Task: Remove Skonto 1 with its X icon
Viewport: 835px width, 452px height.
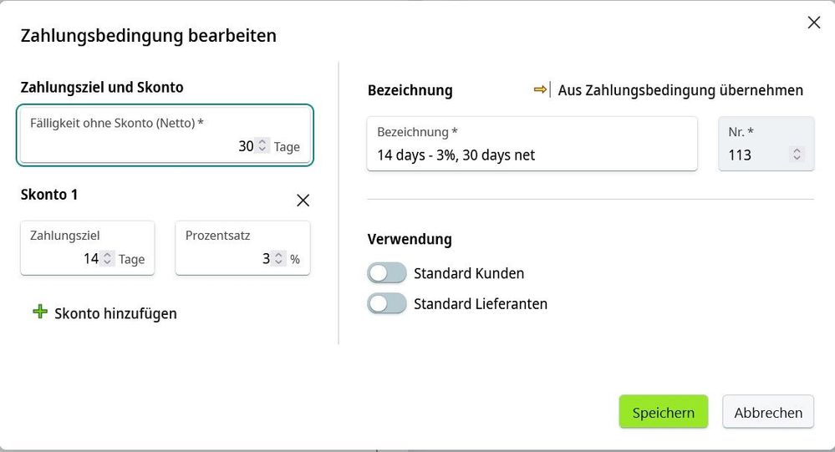Action: pos(303,201)
